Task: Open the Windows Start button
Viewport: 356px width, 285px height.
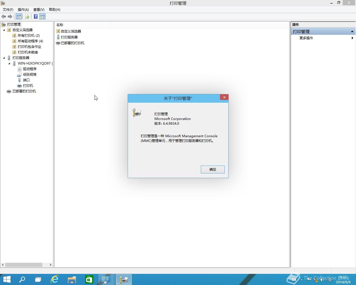Action: point(7,279)
